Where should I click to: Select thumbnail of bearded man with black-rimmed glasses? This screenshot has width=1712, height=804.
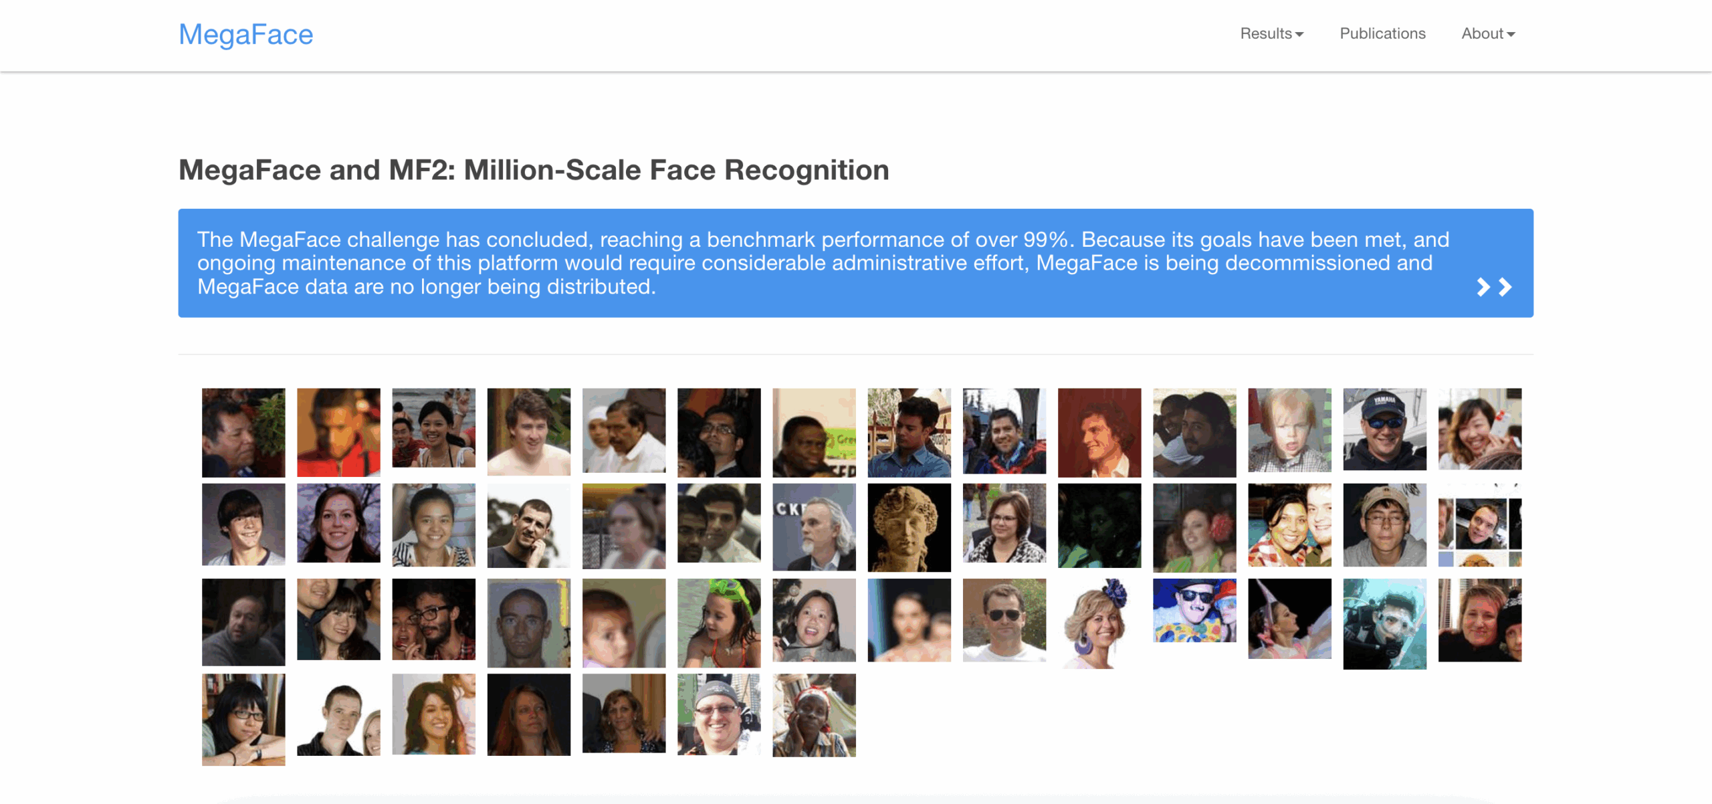pos(433,619)
